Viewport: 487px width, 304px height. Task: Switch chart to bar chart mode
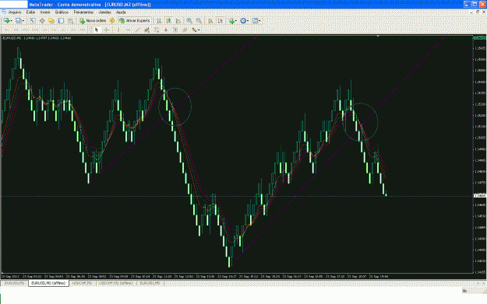[x=159, y=21]
